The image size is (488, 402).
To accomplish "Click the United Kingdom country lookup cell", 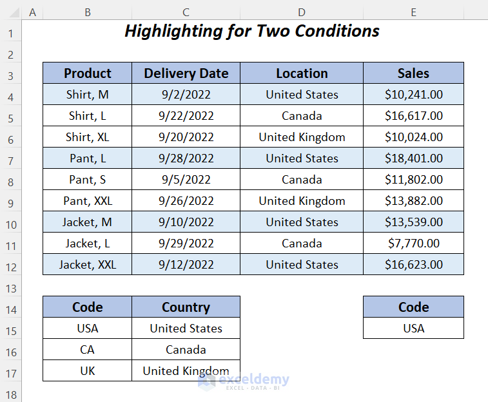I will [x=186, y=371].
